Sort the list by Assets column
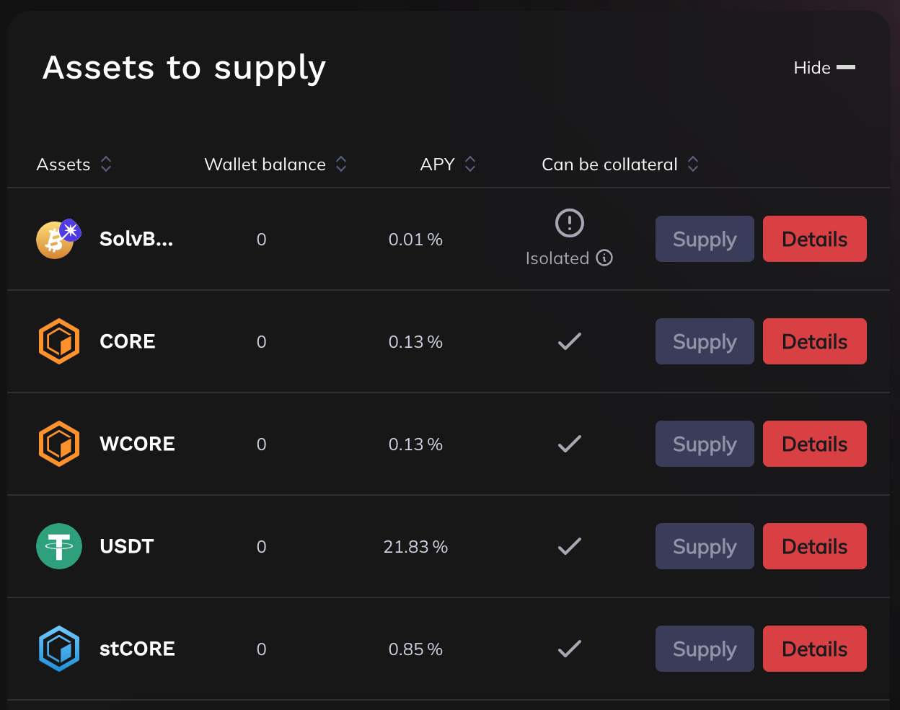Viewport: 900px width, 710px height. pos(106,165)
